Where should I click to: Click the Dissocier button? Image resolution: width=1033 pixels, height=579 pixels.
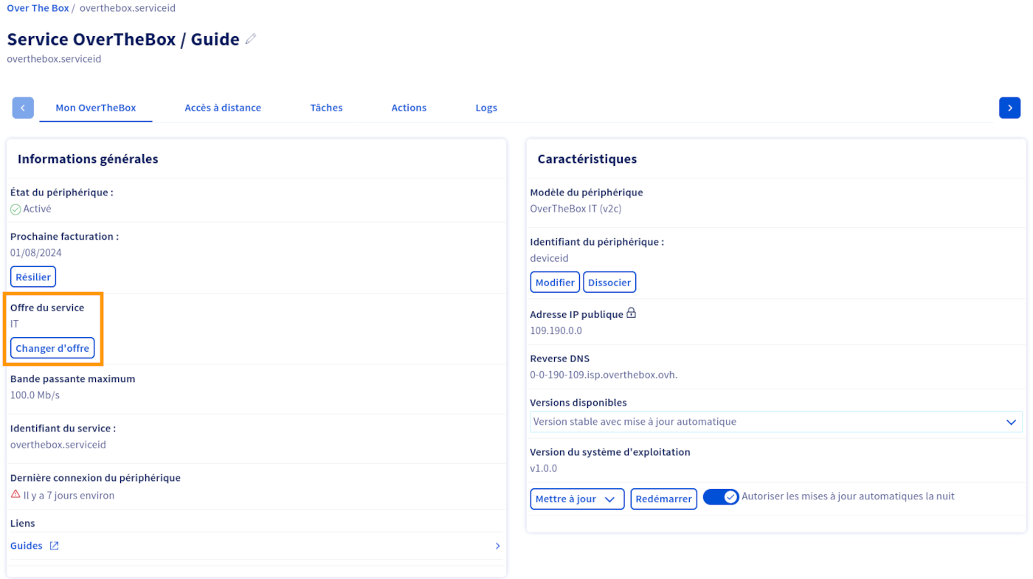tap(609, 282)
